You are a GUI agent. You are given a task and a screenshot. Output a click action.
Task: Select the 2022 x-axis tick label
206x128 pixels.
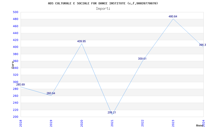pyautogui.click(x=143, y=123)
